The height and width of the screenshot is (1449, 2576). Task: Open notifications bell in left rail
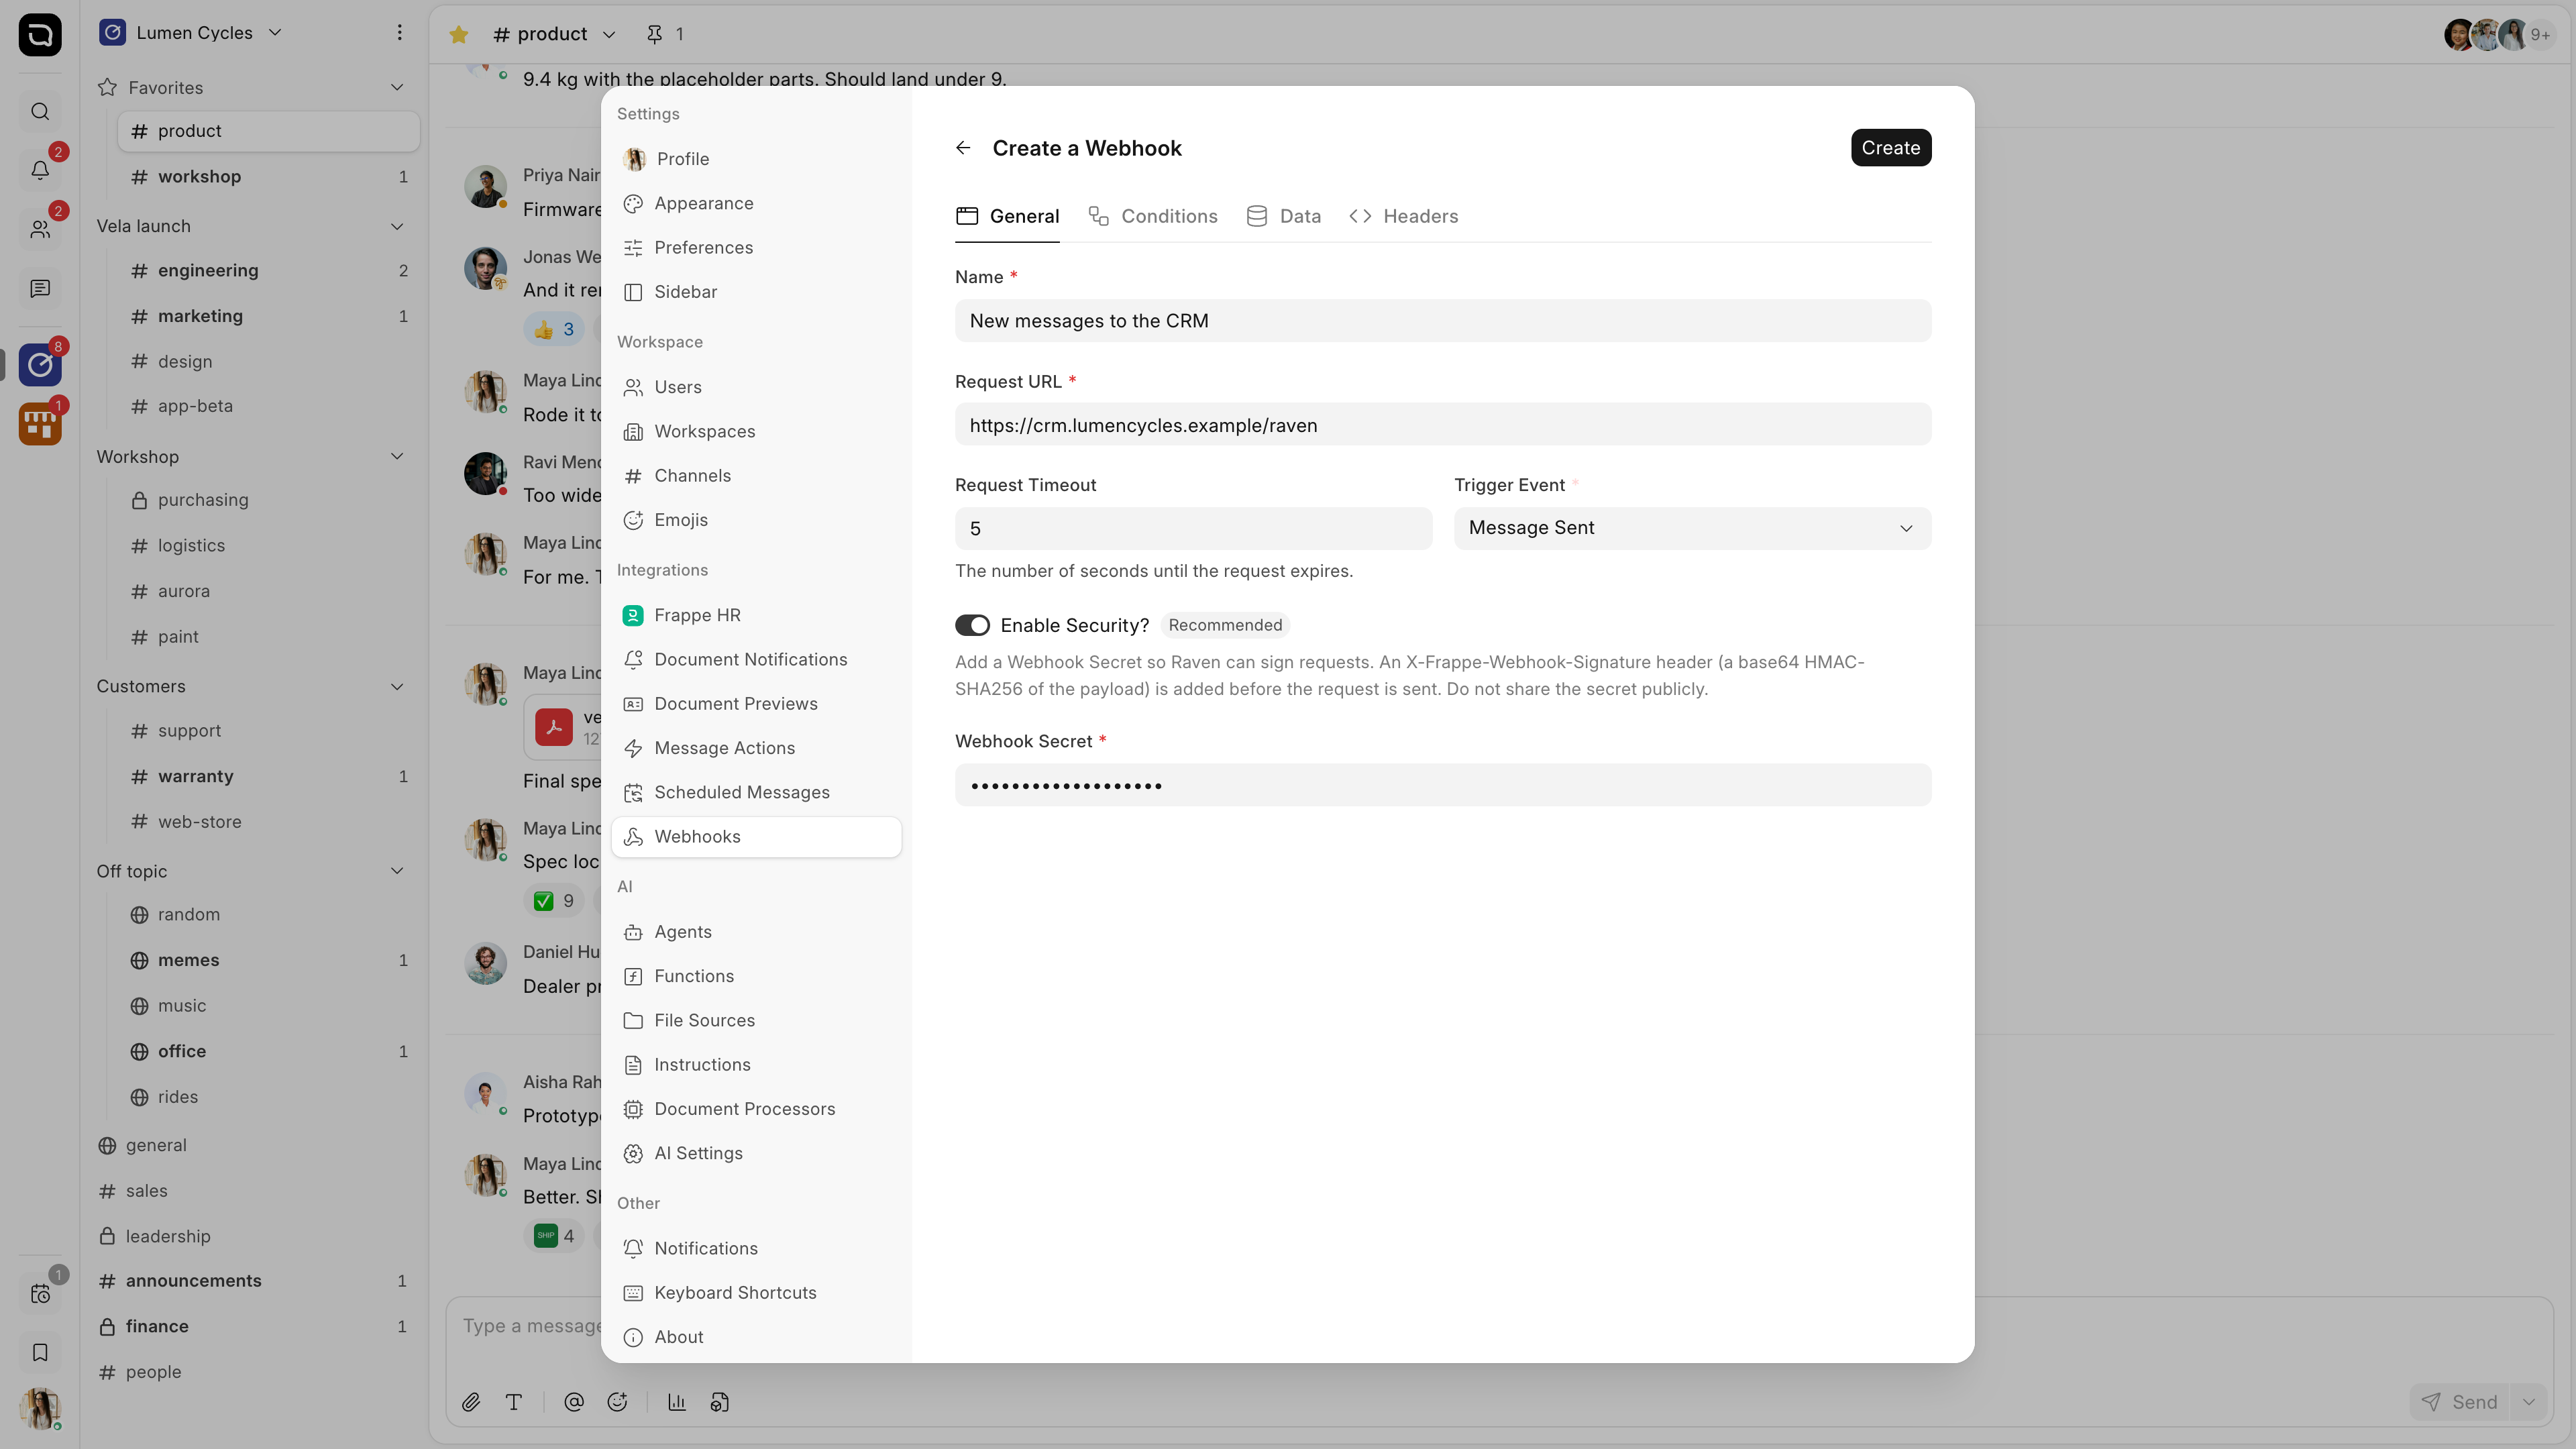(40, 170)
